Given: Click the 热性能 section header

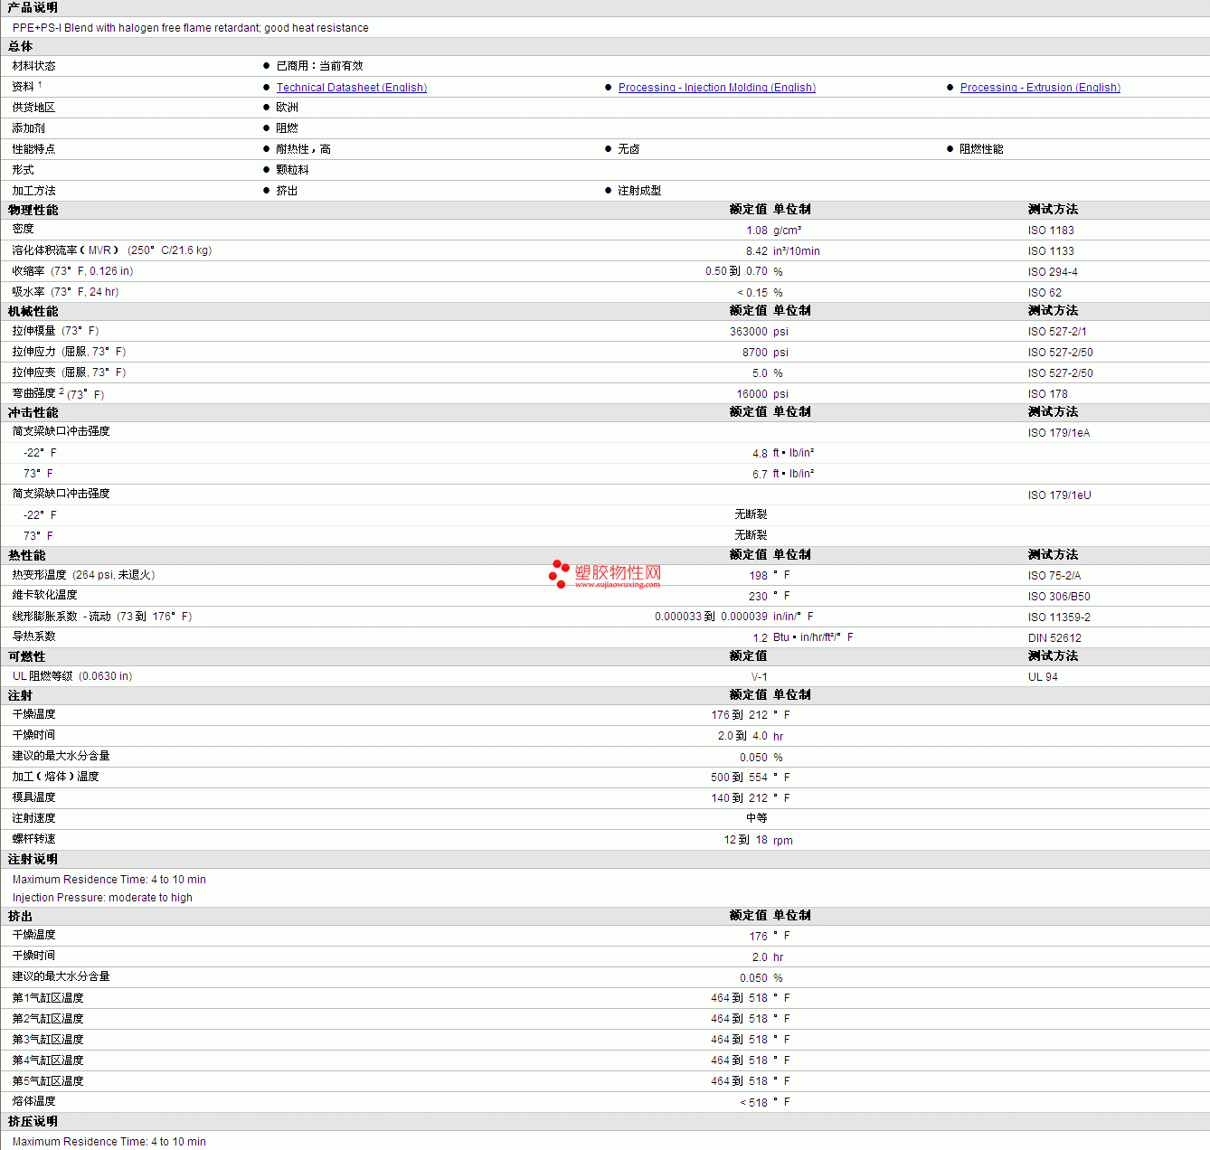Looking at the screenshot, I should pyautogui.click(x=27, y=555).
